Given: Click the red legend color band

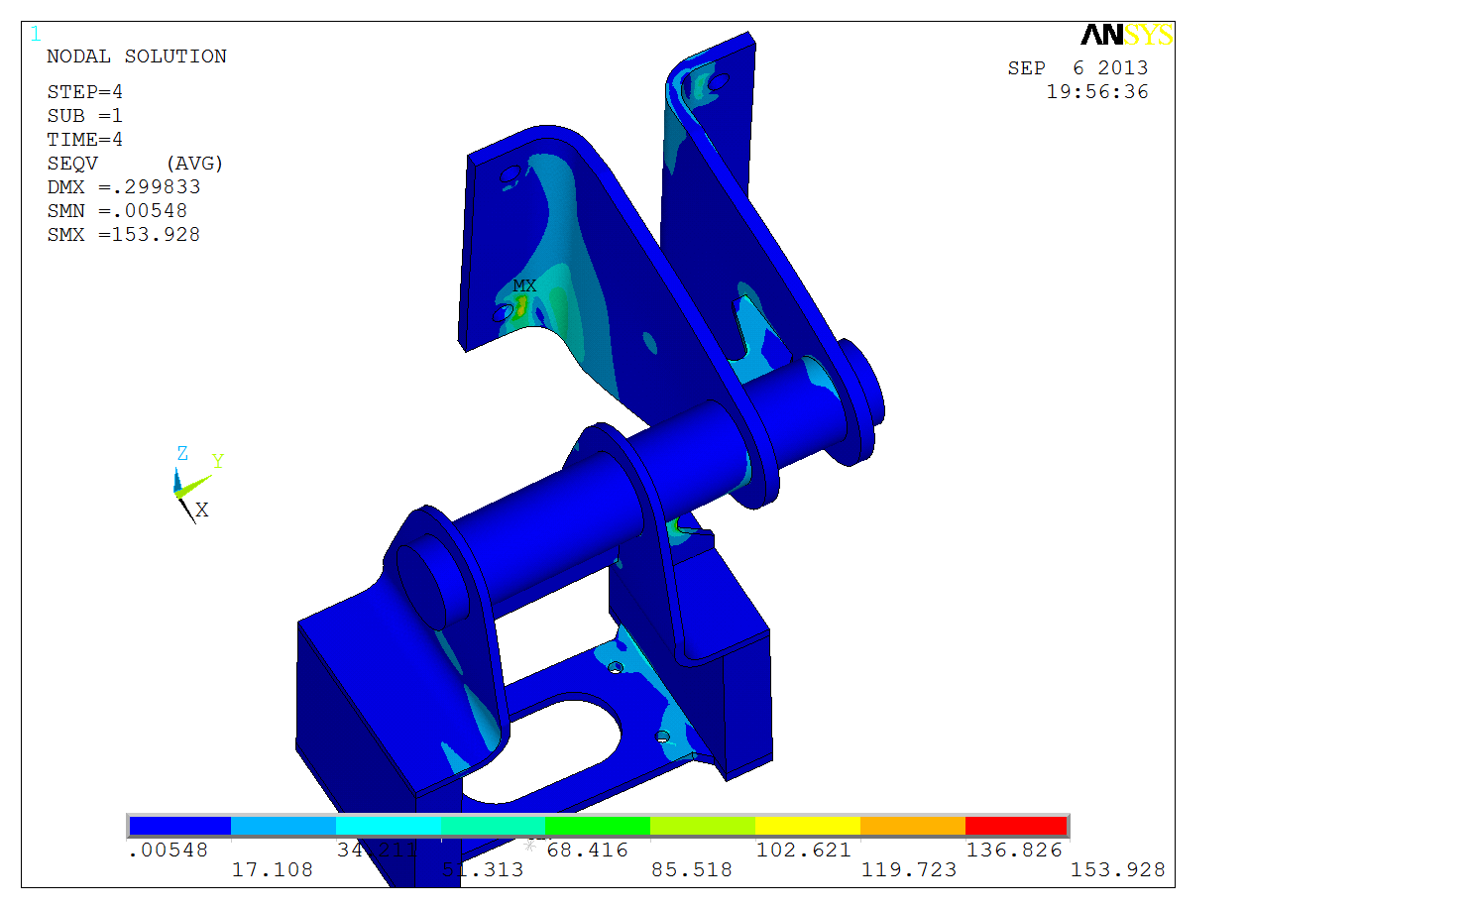Looking at the screenshot, I should point(1016,826).
